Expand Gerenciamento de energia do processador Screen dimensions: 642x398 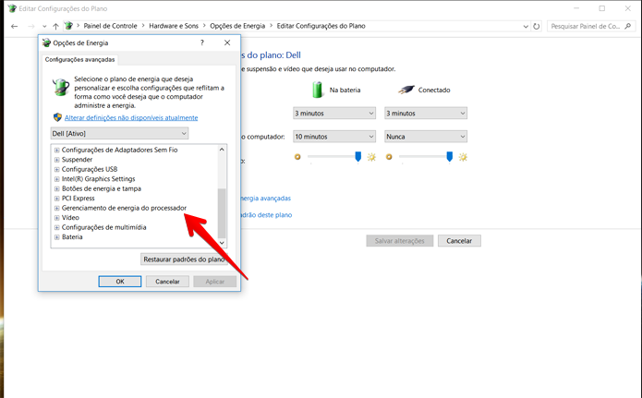(57, 208)
